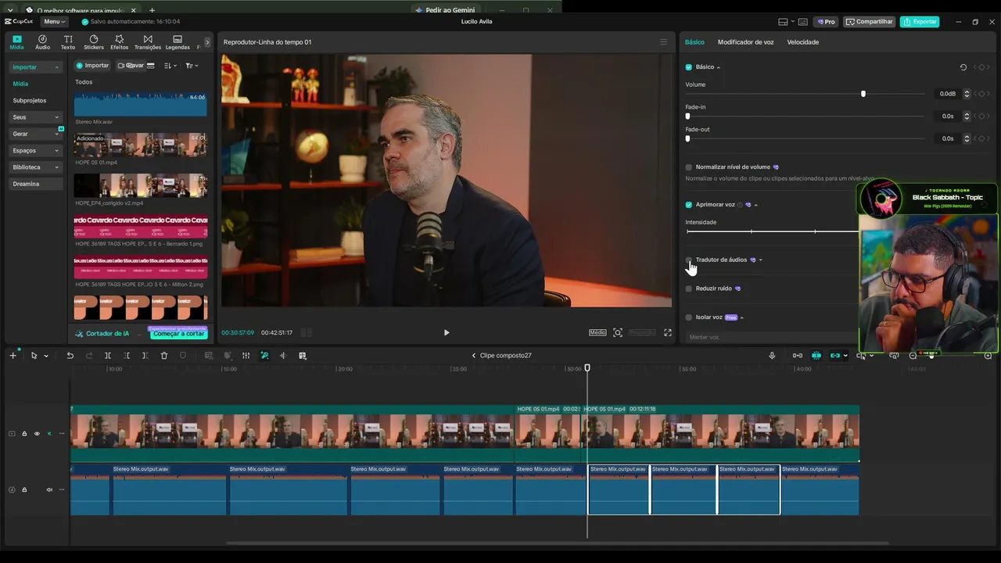Screen dimensions: 1001x563
Task: Click the Fade-in slider handle
Action: tap(687, 117)
